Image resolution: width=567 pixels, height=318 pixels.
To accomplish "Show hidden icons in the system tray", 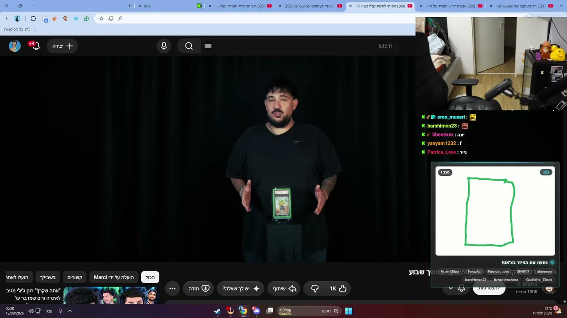I will click(70, 311).
